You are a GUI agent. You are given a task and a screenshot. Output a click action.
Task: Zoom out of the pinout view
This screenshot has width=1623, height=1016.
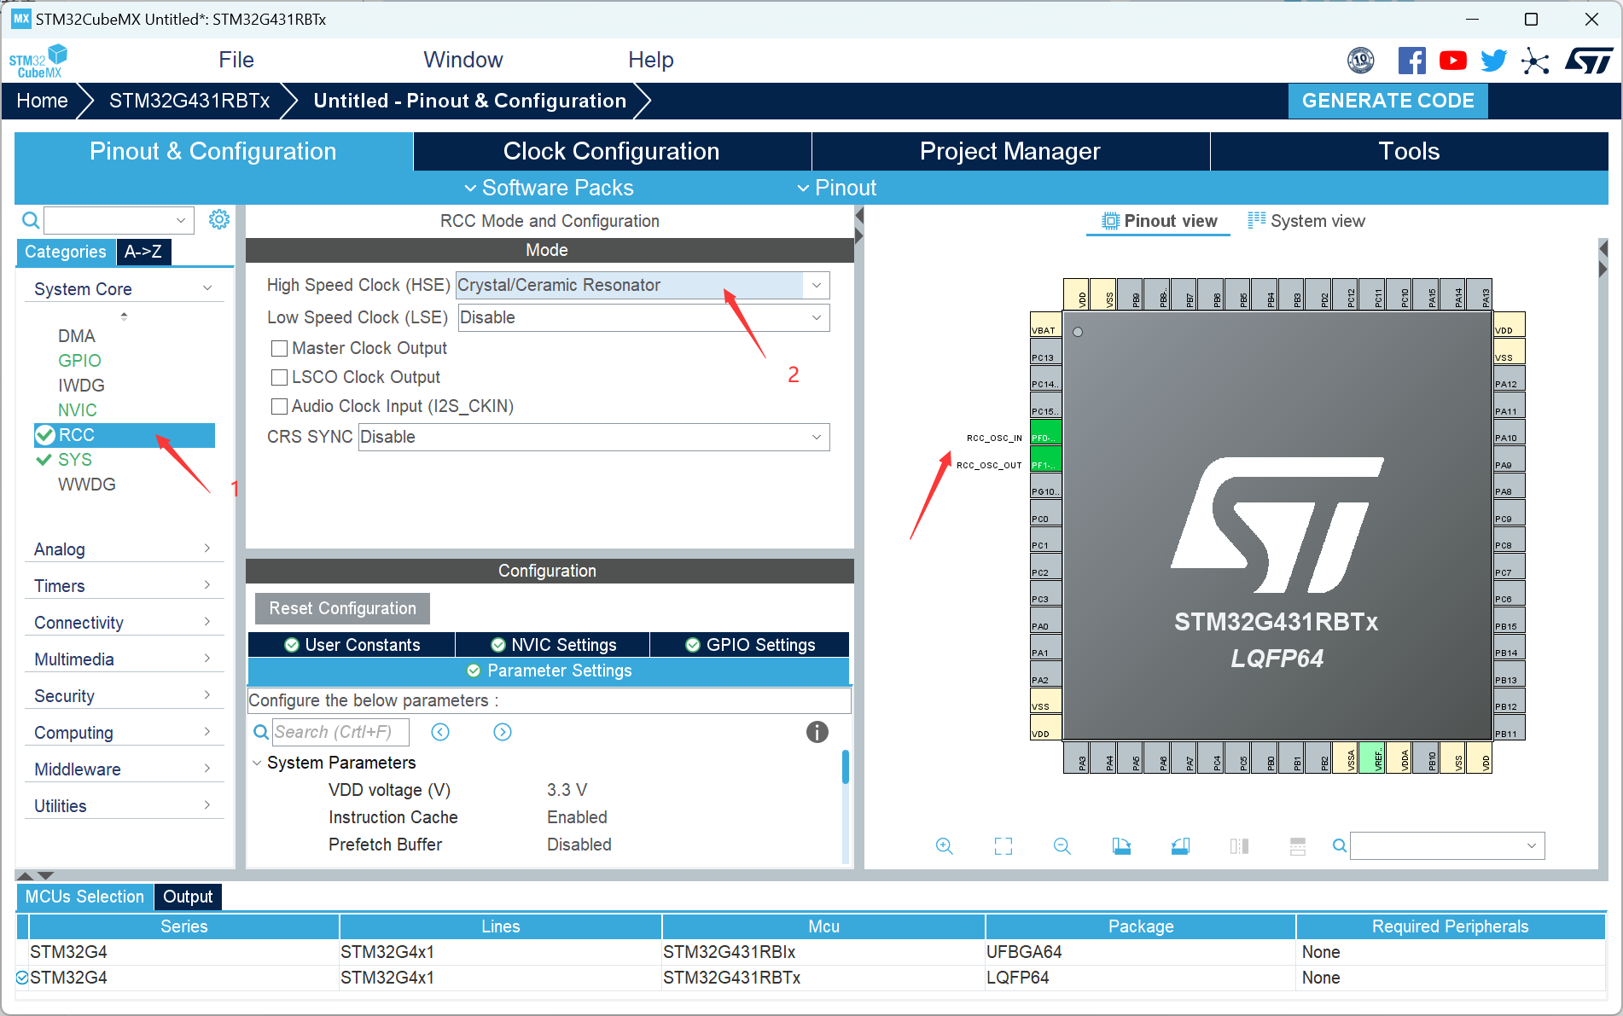click(x=1062, y=846)
